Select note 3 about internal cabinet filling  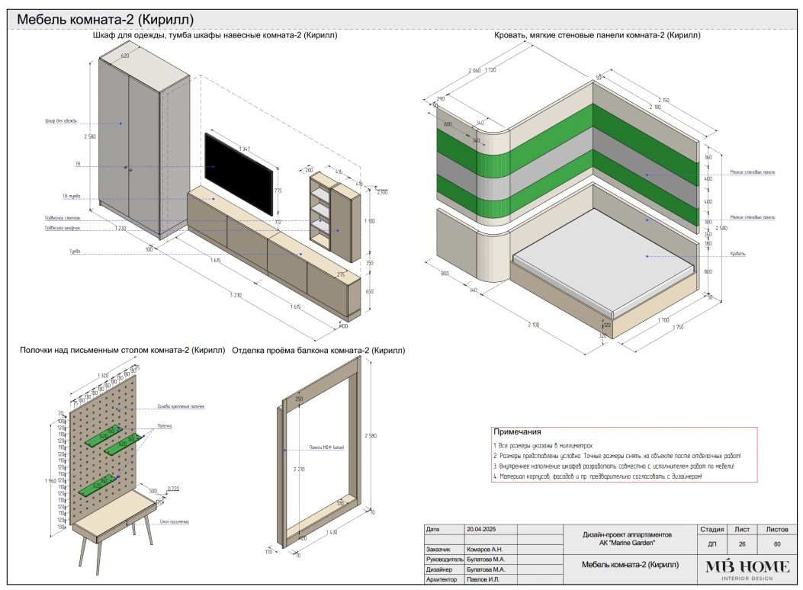coord(614,467)
